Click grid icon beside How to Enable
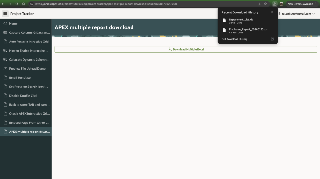The image size is (320, 179). 5,50
